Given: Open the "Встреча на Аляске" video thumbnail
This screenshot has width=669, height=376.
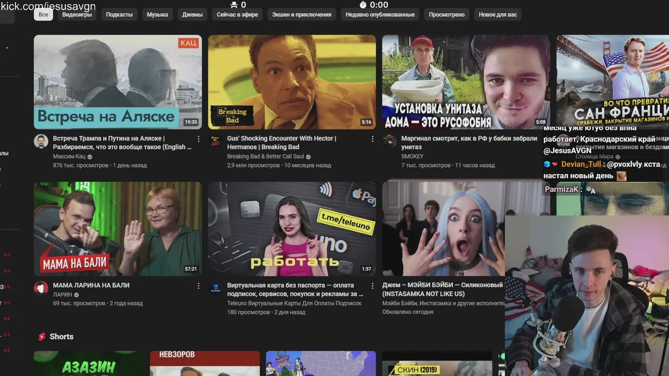Looking at the screenshot, I should (118, 82).
